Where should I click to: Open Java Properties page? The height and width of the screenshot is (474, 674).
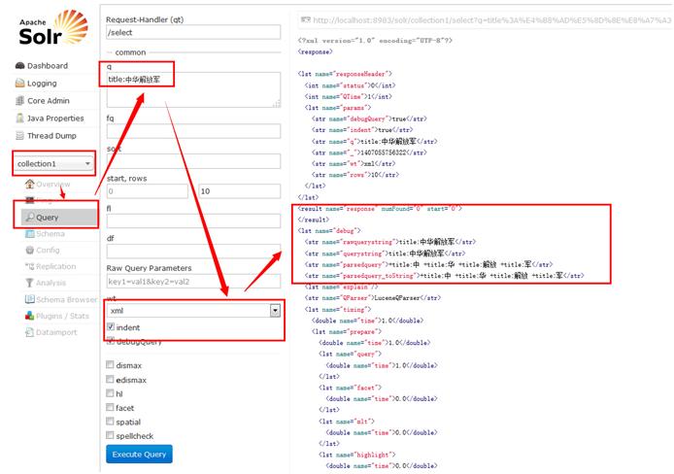click(55, 118)
